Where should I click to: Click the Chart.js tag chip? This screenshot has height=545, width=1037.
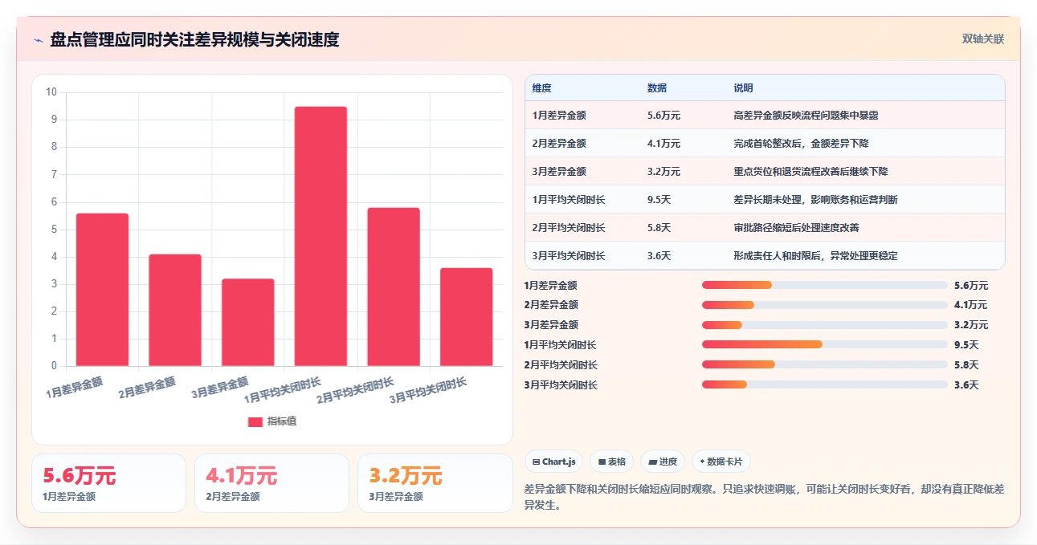pos(554,462)
